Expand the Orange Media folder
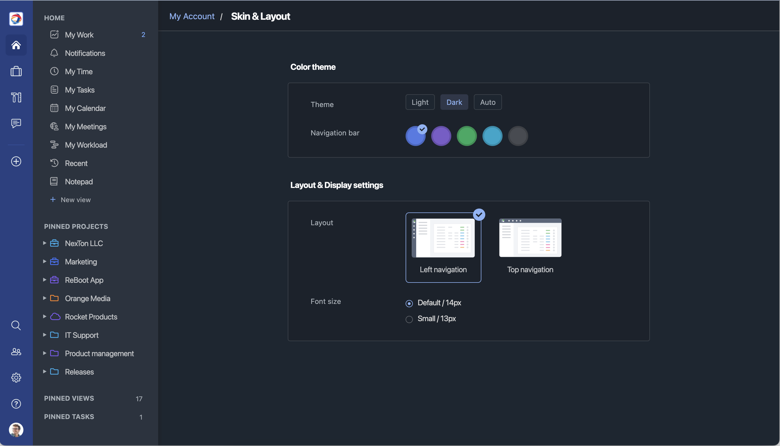Screen dimensions: 780x446 point(45,298)
